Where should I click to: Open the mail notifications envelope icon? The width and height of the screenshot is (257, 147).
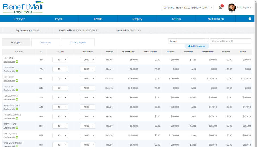coord(221,7)
